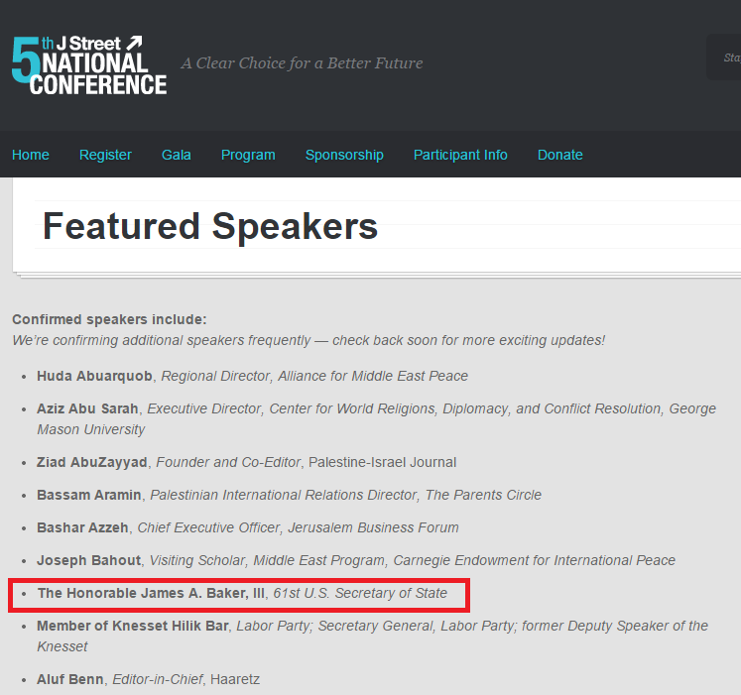Click the search field in header
This screenshot has width=741, height=695.
(x=725, y=58)
